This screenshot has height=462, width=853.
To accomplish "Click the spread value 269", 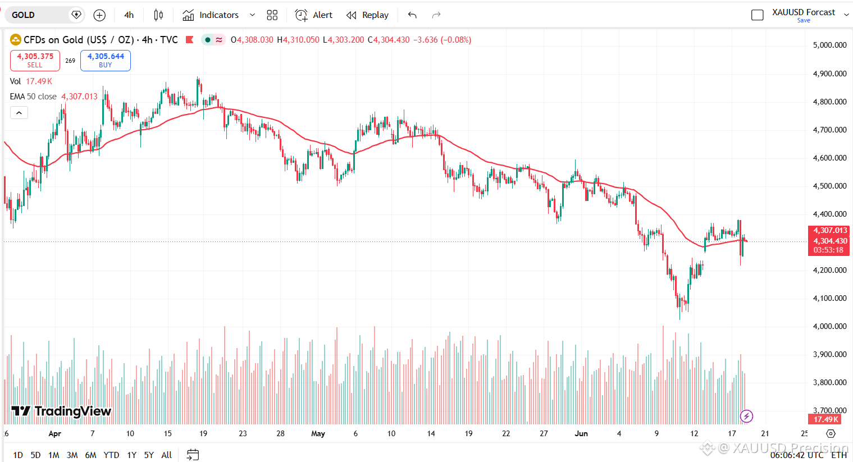I will [70, 61].
